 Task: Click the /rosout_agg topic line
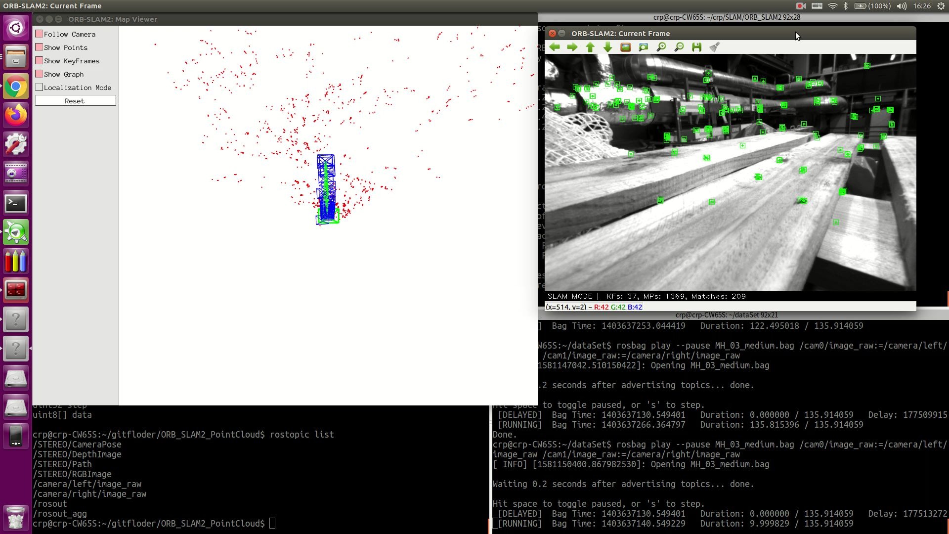pos(60,514)
